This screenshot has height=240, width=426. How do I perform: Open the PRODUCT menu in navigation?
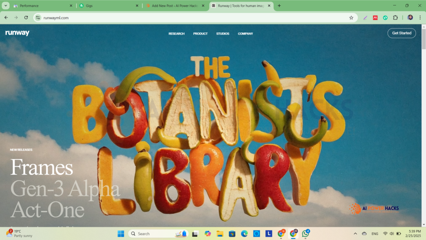point(200,34)
